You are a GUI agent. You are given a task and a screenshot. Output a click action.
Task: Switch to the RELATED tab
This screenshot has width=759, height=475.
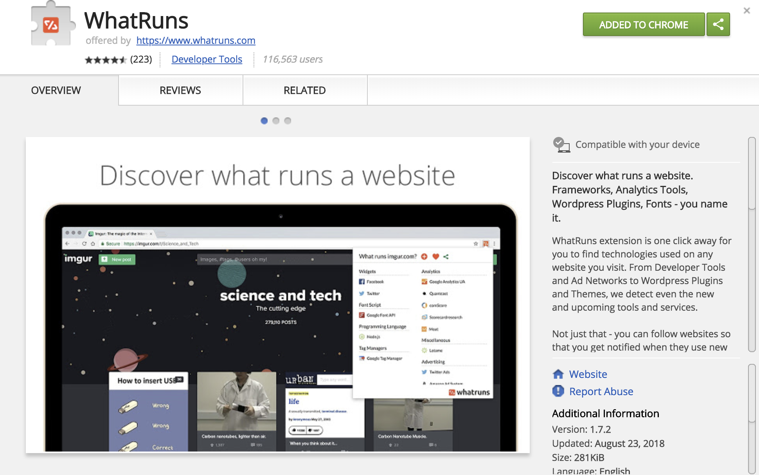point(305,90)
